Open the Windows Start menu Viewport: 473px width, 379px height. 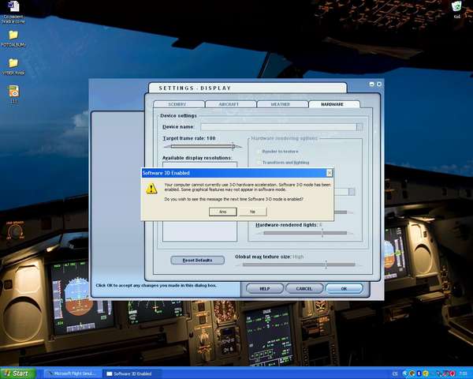tap(18, 373)
